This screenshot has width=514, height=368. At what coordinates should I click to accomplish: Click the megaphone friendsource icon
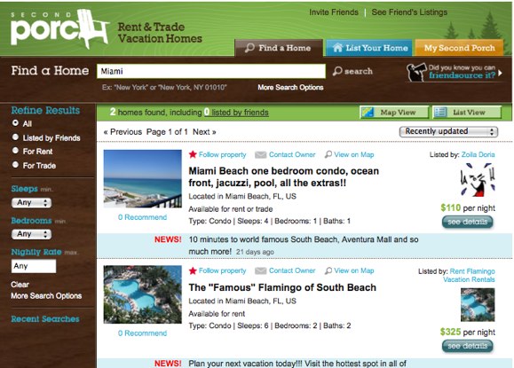pyautogui.click(x=416, y=72)
